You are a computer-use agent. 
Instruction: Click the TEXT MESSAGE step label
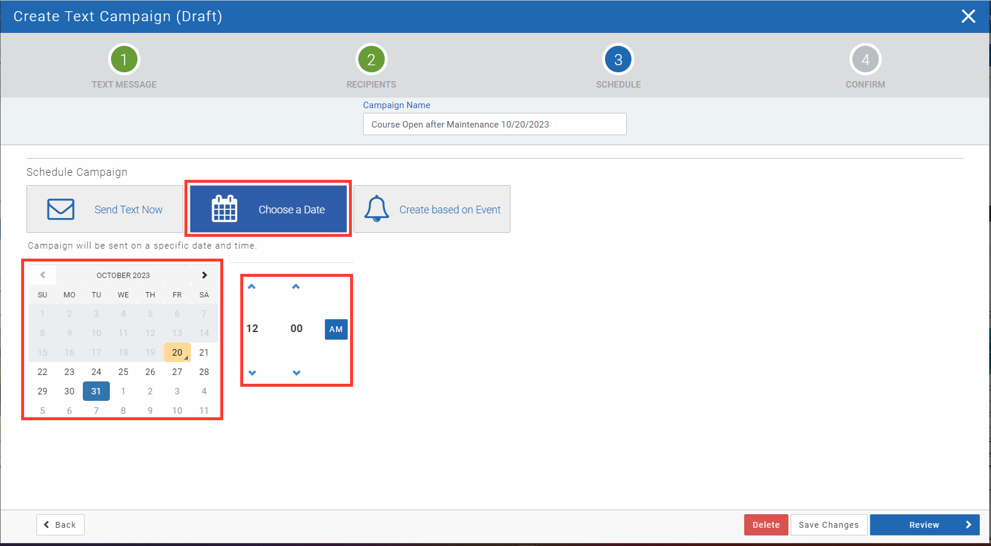click(x=124, y=85)
